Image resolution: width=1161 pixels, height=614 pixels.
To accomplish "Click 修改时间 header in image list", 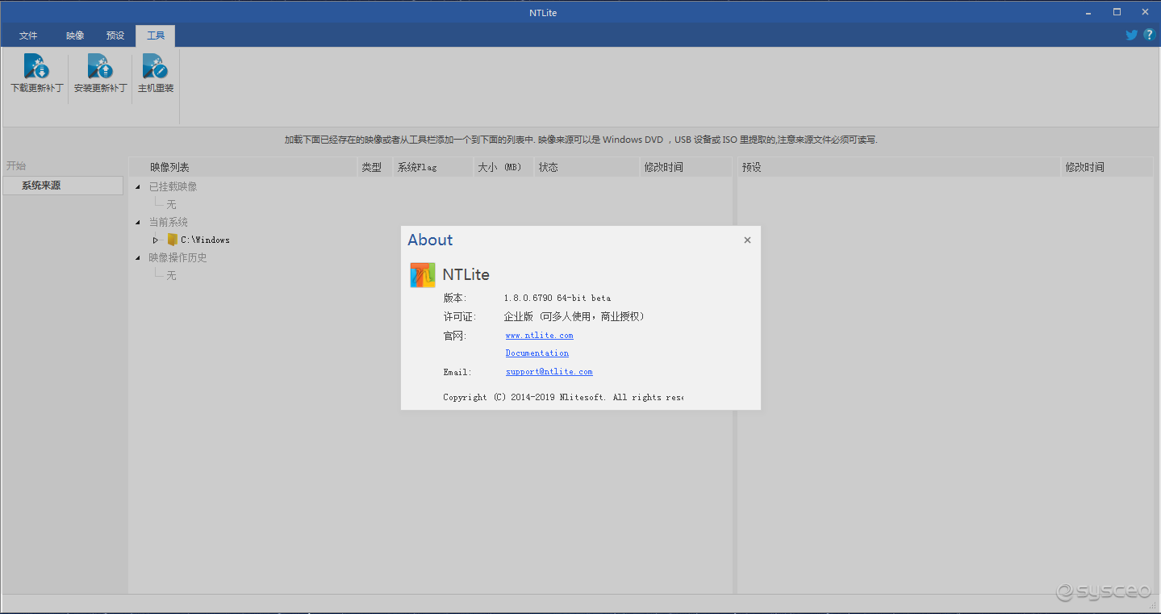I will [686, 167].
